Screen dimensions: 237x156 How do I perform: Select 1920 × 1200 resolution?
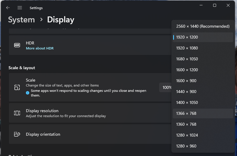click(203, 37)
